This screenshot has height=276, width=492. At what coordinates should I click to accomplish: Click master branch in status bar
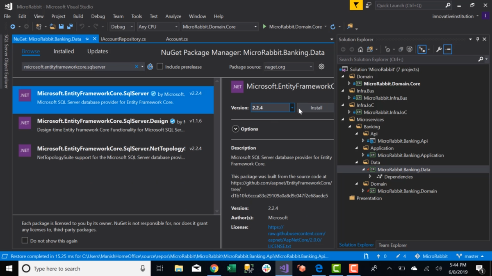[x=470, y=256]
